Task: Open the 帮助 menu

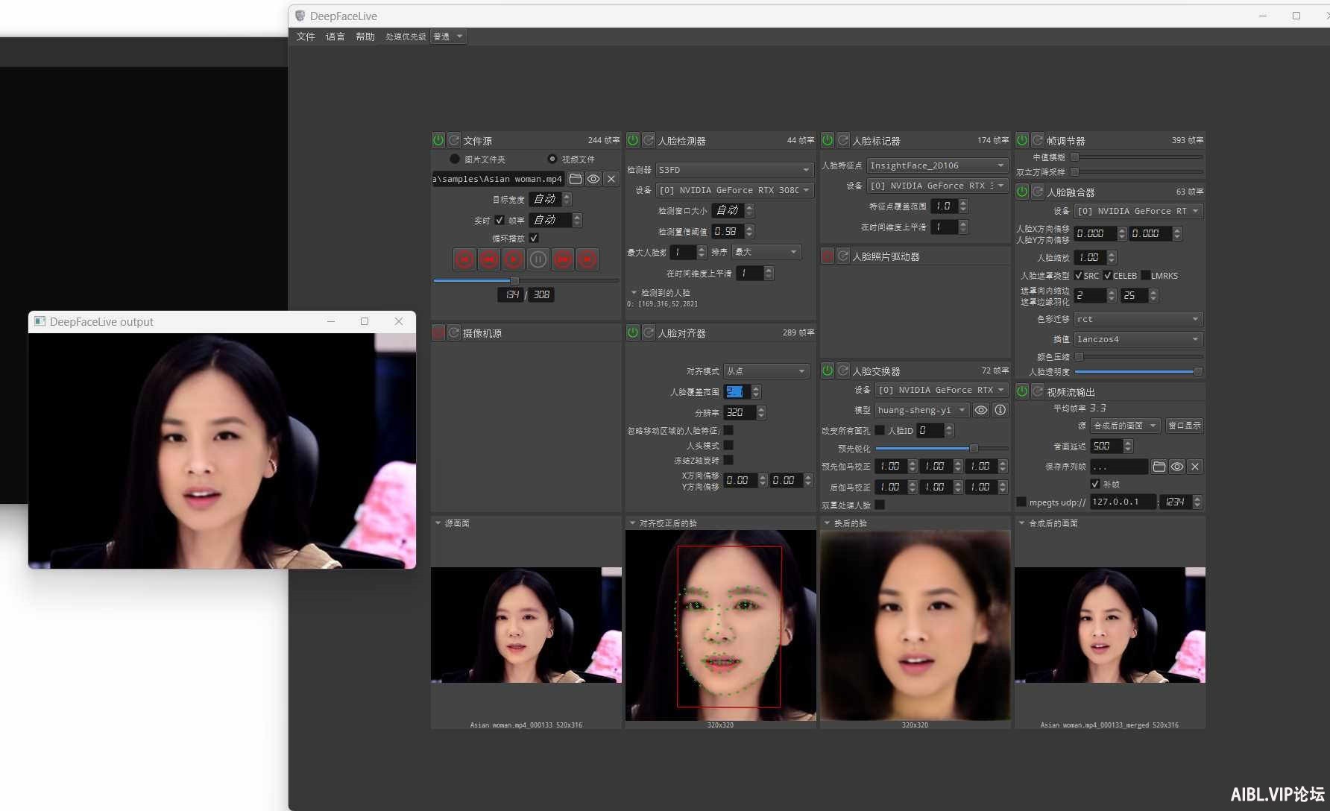Action: [365, 37]
